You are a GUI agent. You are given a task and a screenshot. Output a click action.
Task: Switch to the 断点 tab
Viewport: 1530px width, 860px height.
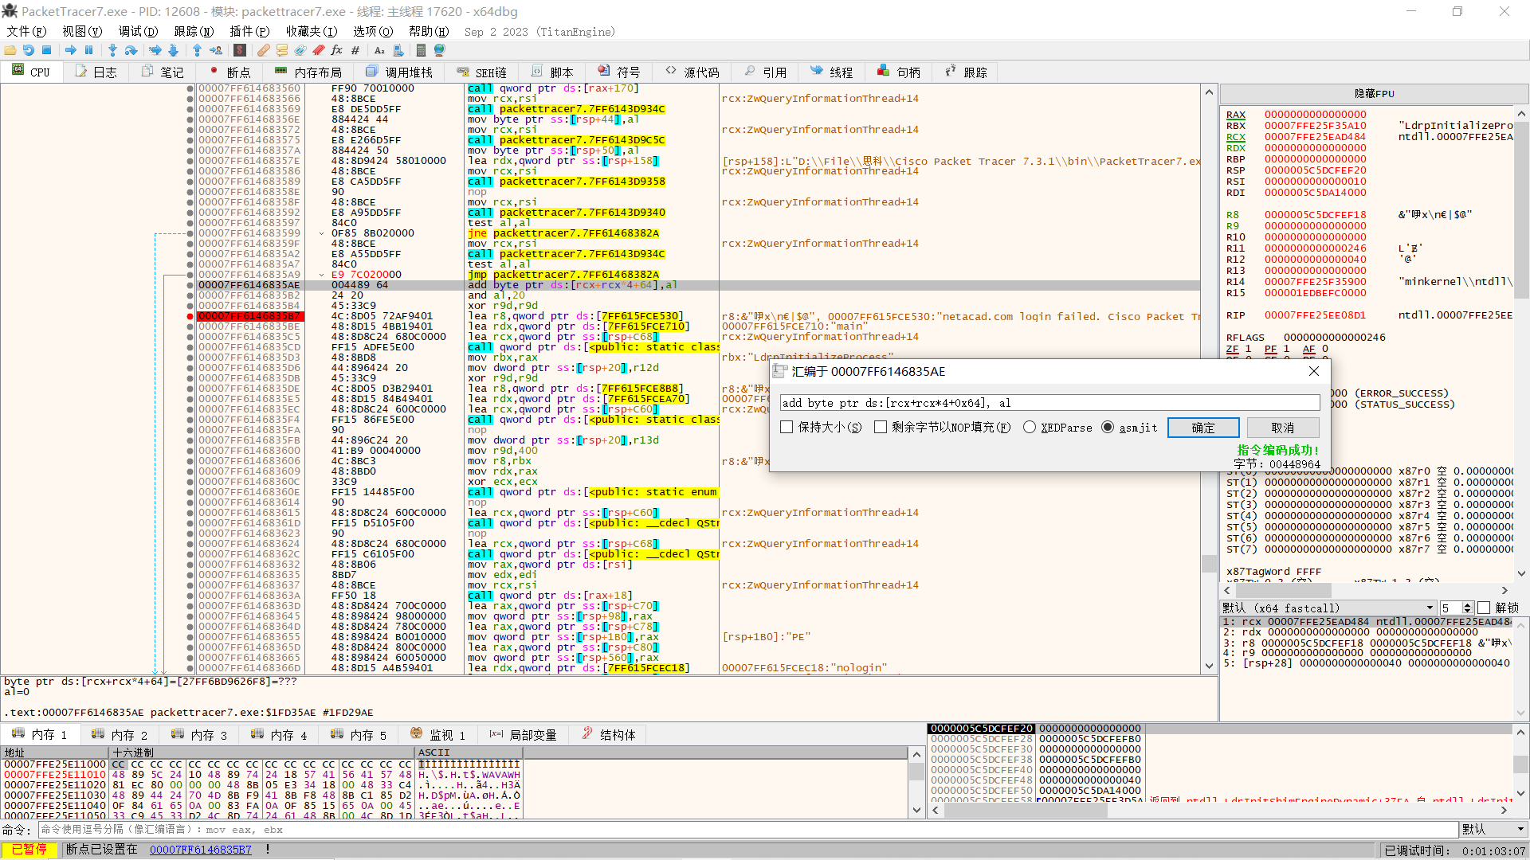pyautogui.click(x=229, y=72)
